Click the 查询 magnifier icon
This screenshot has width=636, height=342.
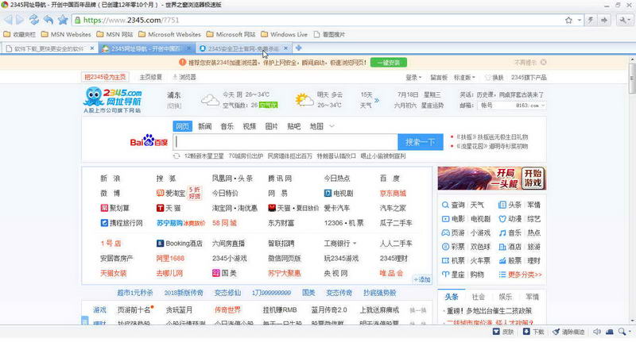coord(445,206)
